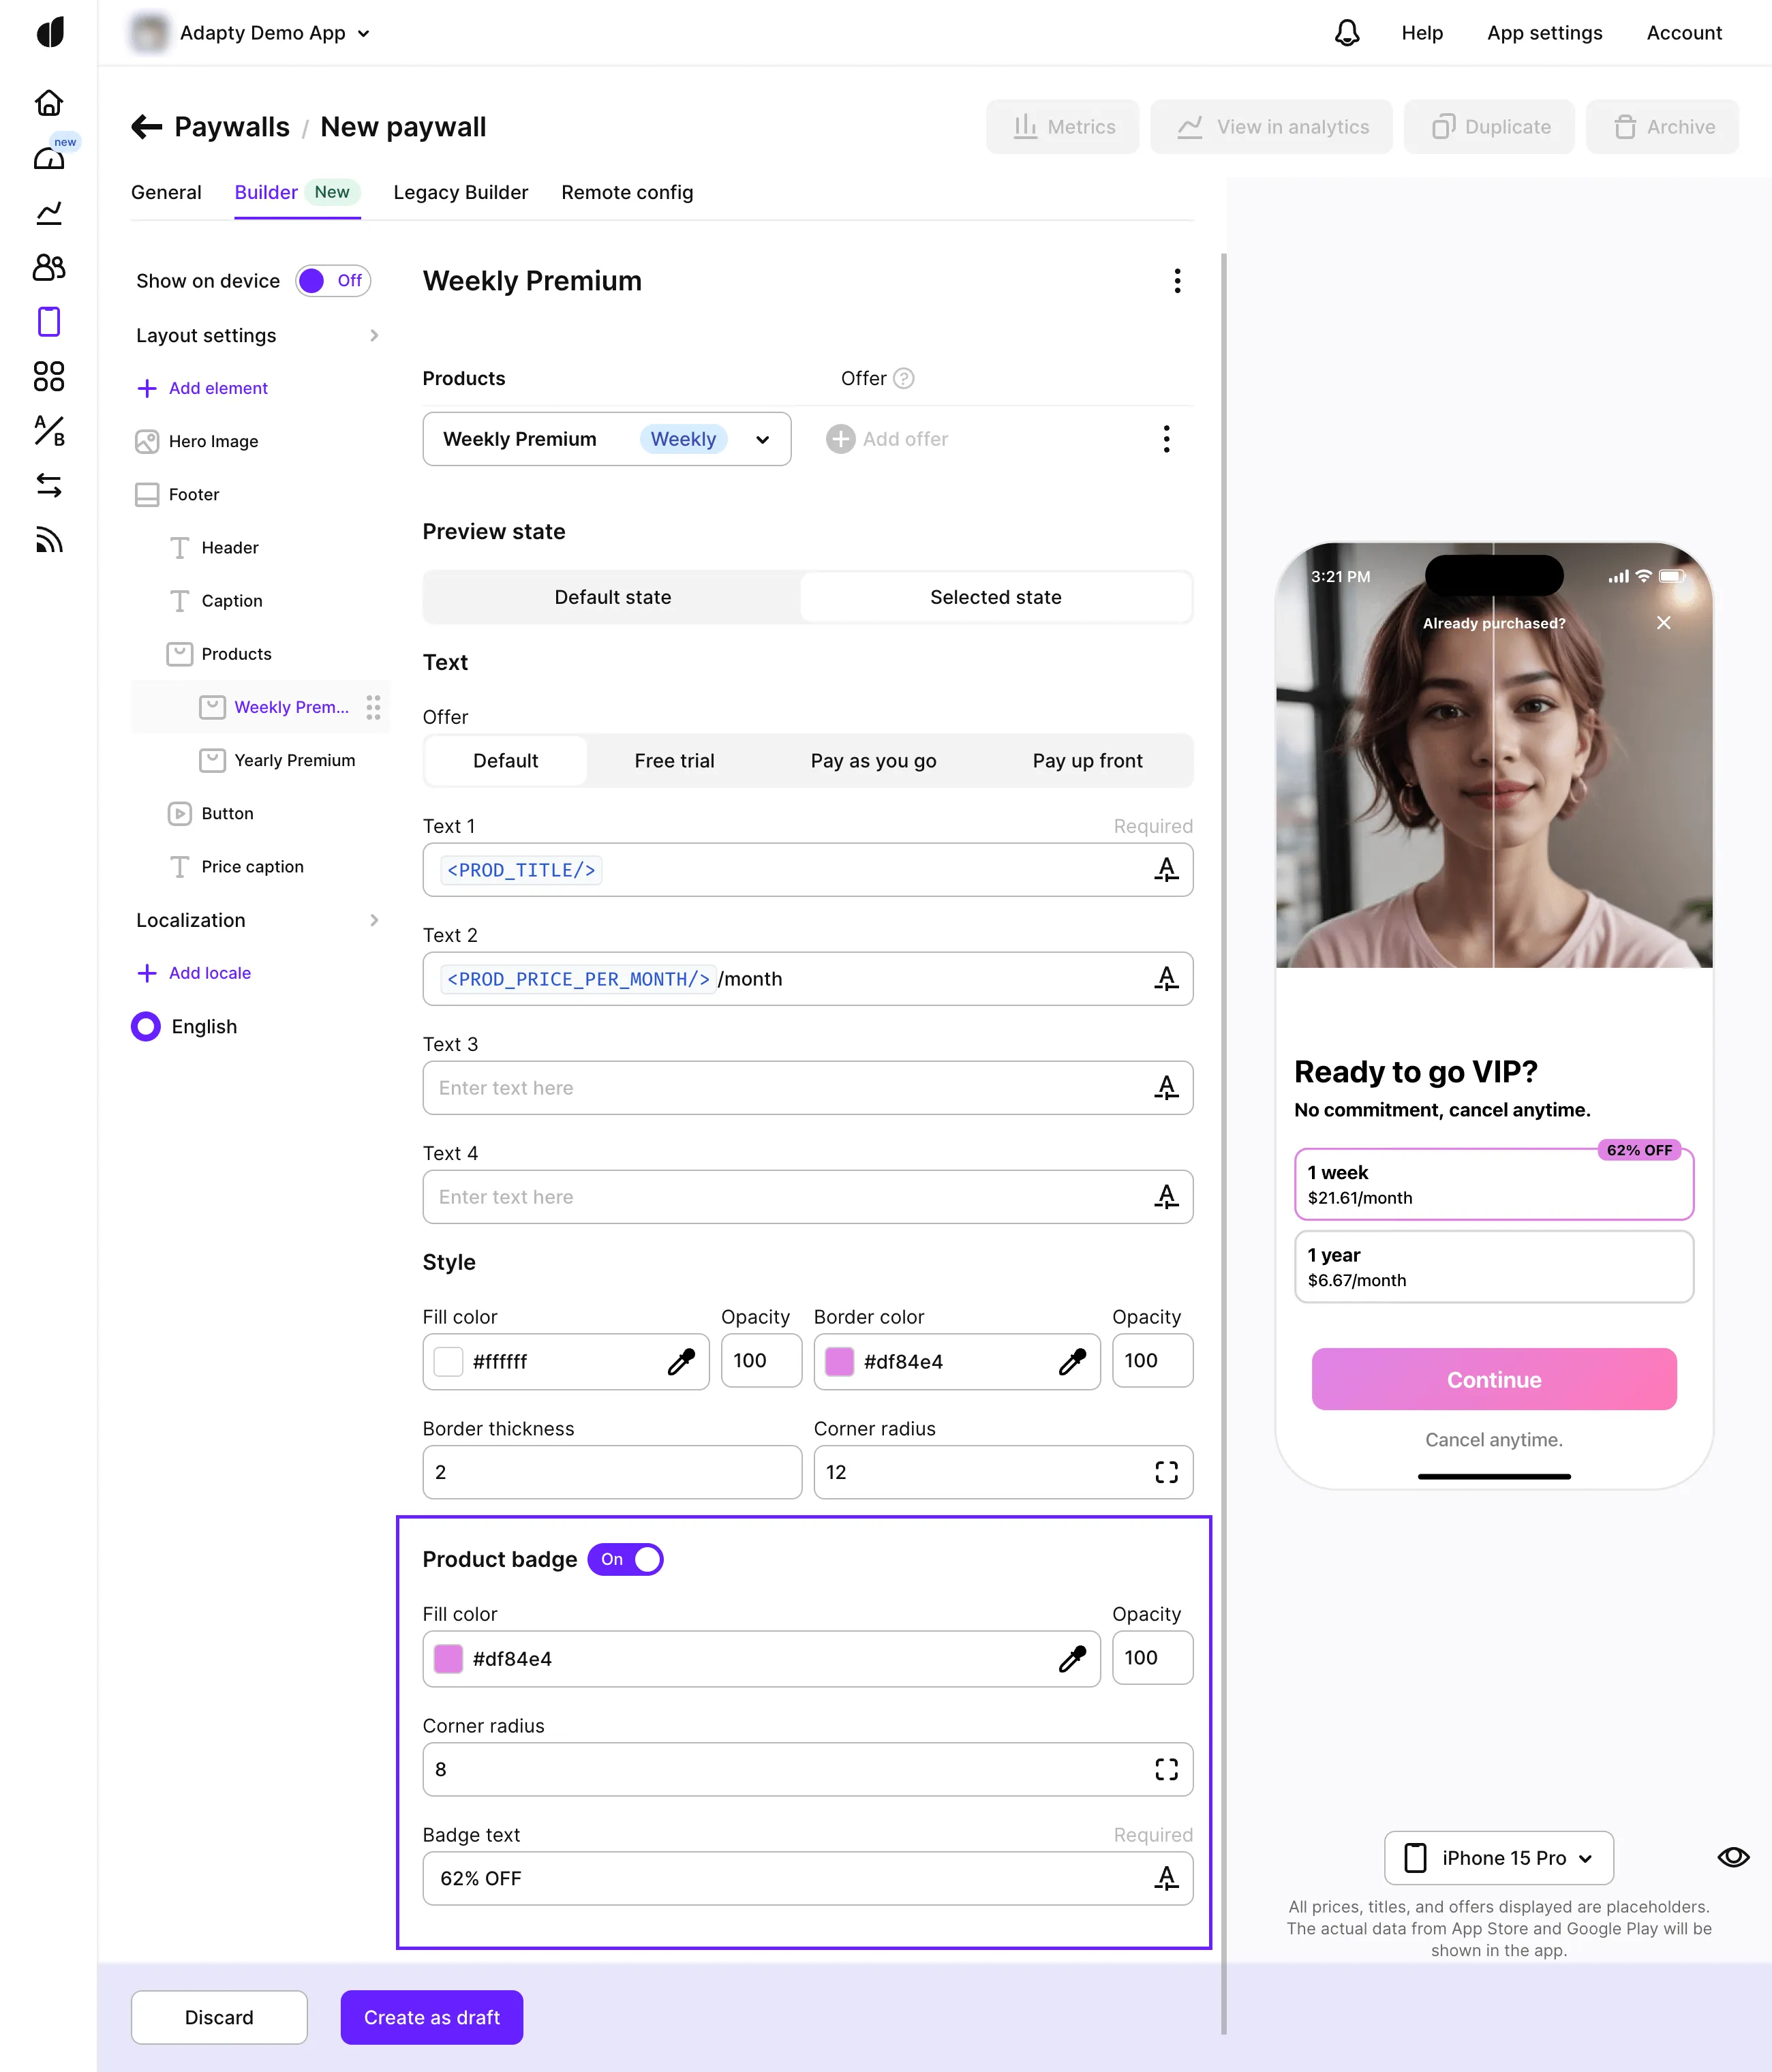Image resolution: width=1772 pixels, height=2072 pixels.
Task: Click the Create as draft button
Action: (x=431, y=2017)
